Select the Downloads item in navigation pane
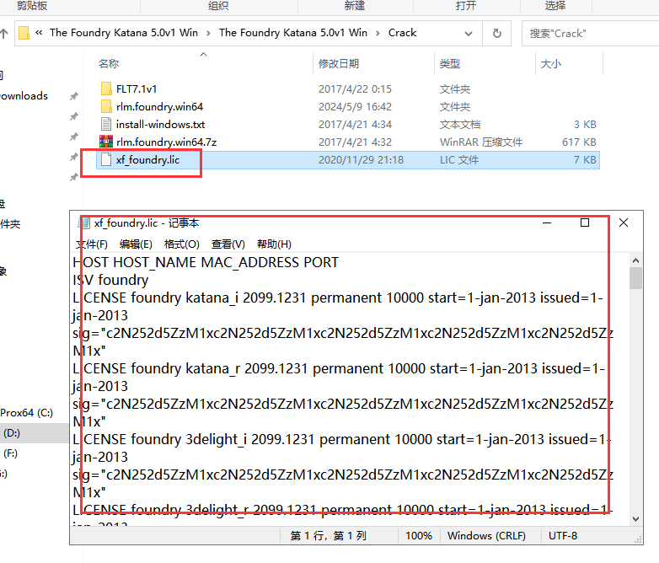The image size is (659, 563). click(x=24, y=96)
